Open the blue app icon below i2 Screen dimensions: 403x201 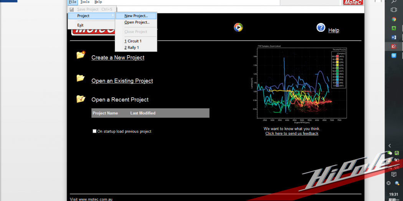pos(394,56)
